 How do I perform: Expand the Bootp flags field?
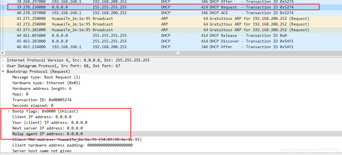[x=9, y=111]
